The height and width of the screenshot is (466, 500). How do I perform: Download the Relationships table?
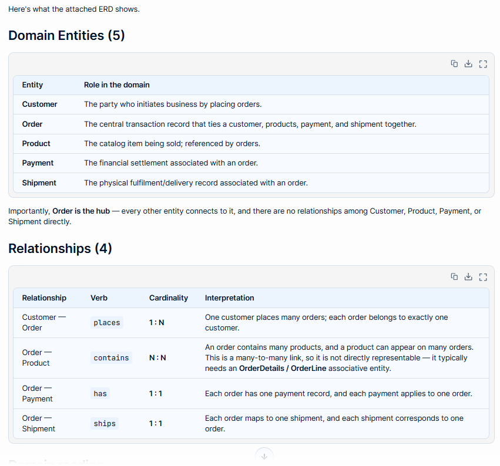468,277
